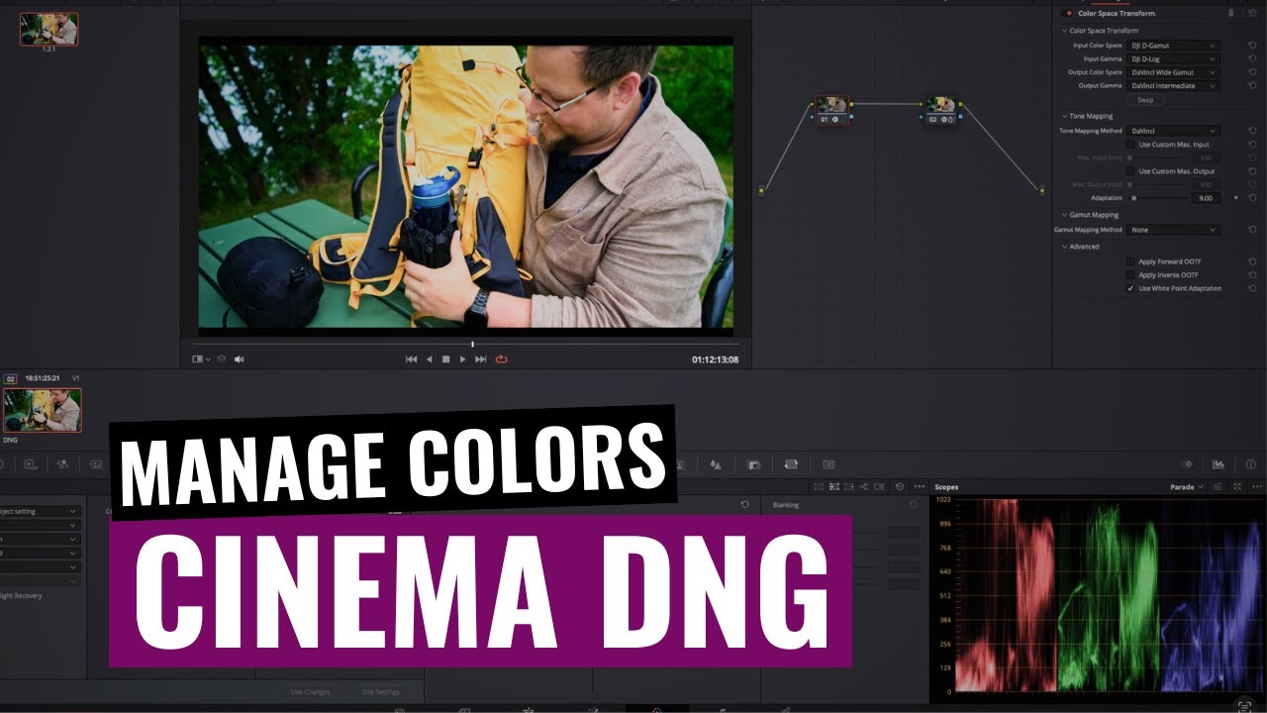Select the gallery still thumbnail 1.2.1

click(49, 29)
